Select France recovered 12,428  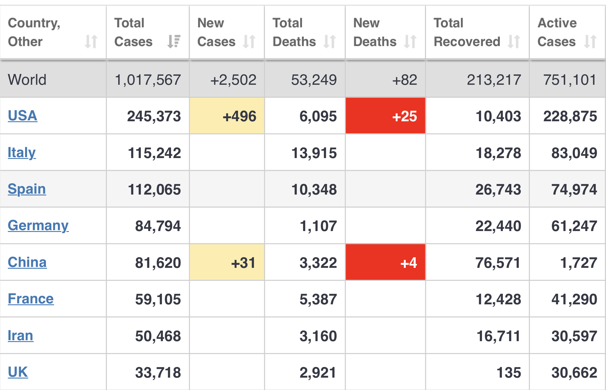[x=498, y=300]
